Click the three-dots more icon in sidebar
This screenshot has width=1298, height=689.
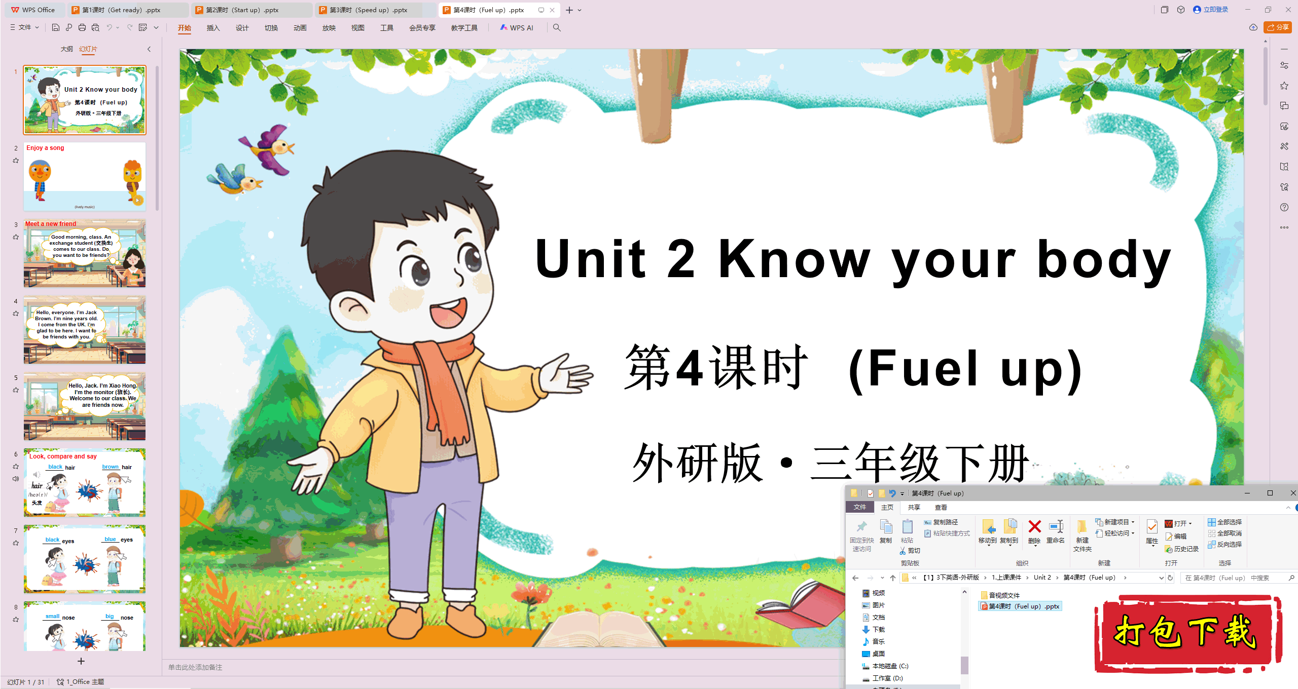pyautogui.click(x=1284, y=227)
